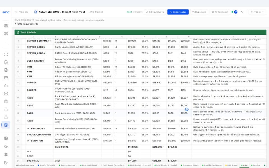Select the USER_STATION category cell
269x168 pixels.
tap(39, 61)
